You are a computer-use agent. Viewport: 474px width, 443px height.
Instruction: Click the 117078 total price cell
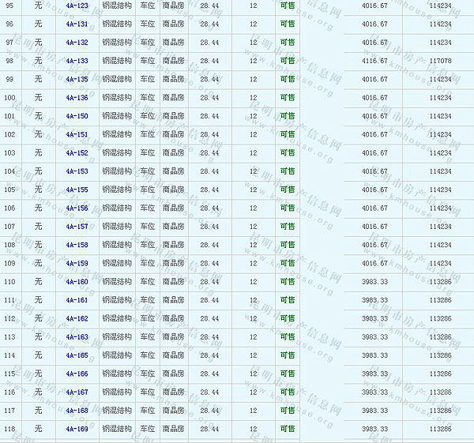pyautogui.click(x=440, y=61)
